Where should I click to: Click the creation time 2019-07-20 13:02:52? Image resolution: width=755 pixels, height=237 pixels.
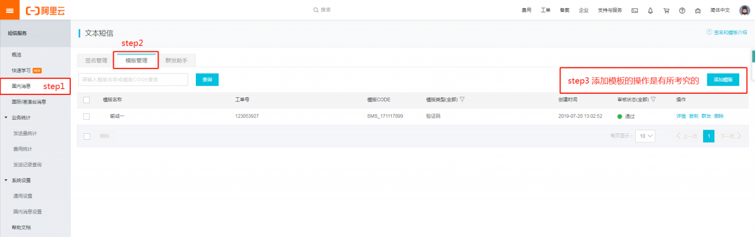point(580,116)
